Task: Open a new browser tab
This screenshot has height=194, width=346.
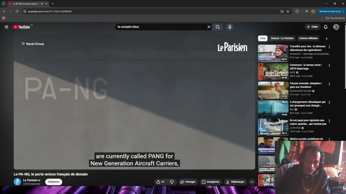Action: 53,4
